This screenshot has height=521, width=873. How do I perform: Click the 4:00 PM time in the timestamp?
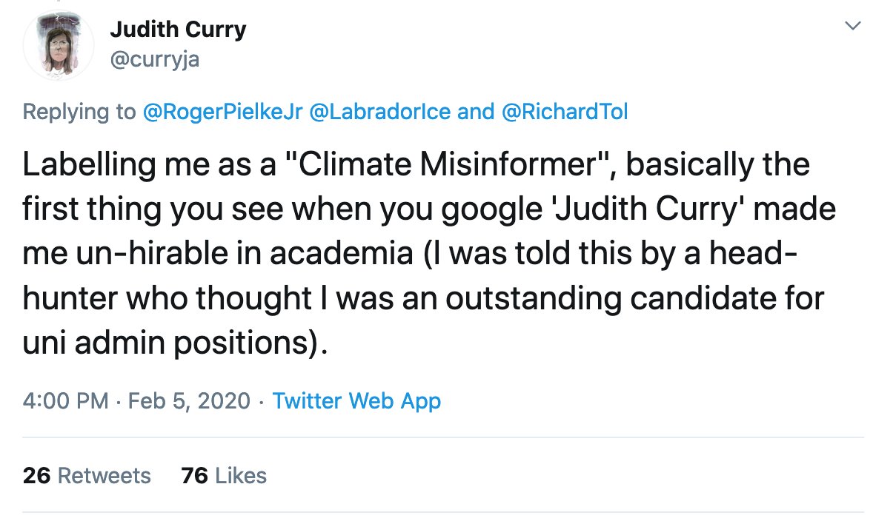(66, 401)
